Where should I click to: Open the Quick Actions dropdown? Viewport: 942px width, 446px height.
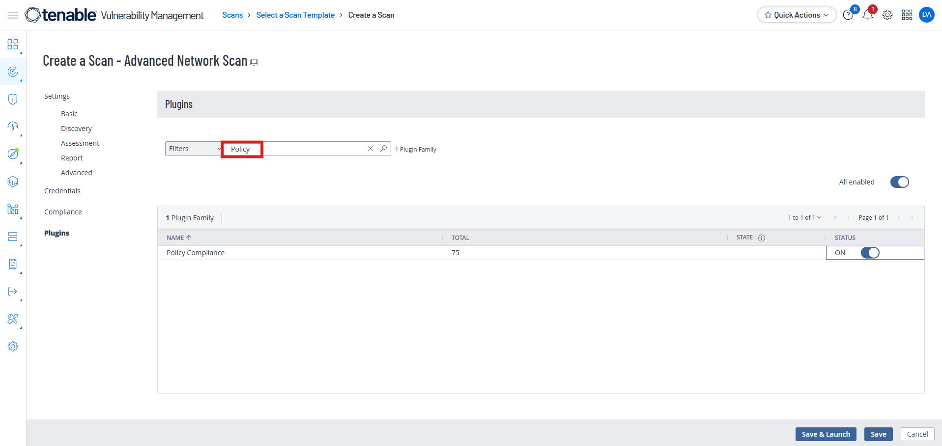click(x=797, y=15)
